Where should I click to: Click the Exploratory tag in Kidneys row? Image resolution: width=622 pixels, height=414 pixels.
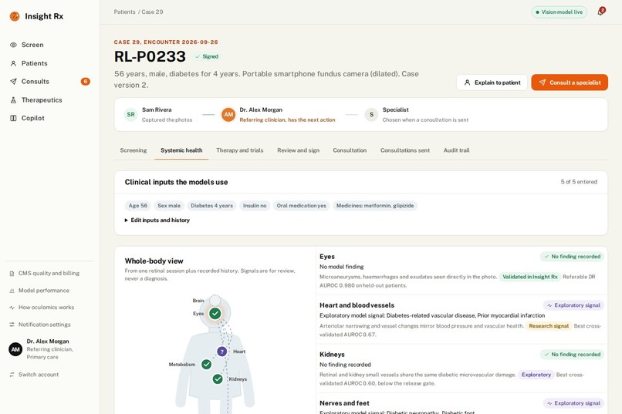pos(536,375)
